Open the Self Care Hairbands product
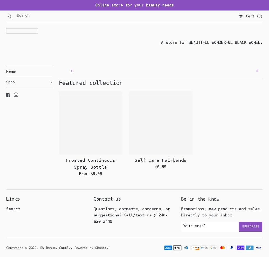 click(160, 160)
